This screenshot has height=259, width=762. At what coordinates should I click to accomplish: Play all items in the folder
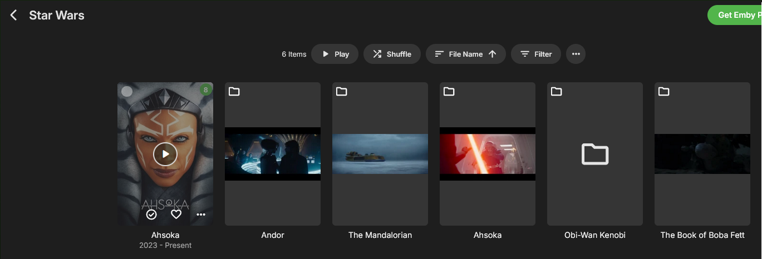335,54
